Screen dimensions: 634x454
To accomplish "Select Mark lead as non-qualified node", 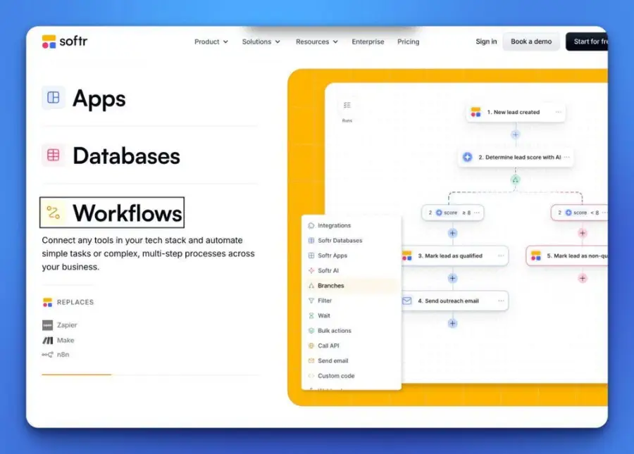I will (567, 256).
